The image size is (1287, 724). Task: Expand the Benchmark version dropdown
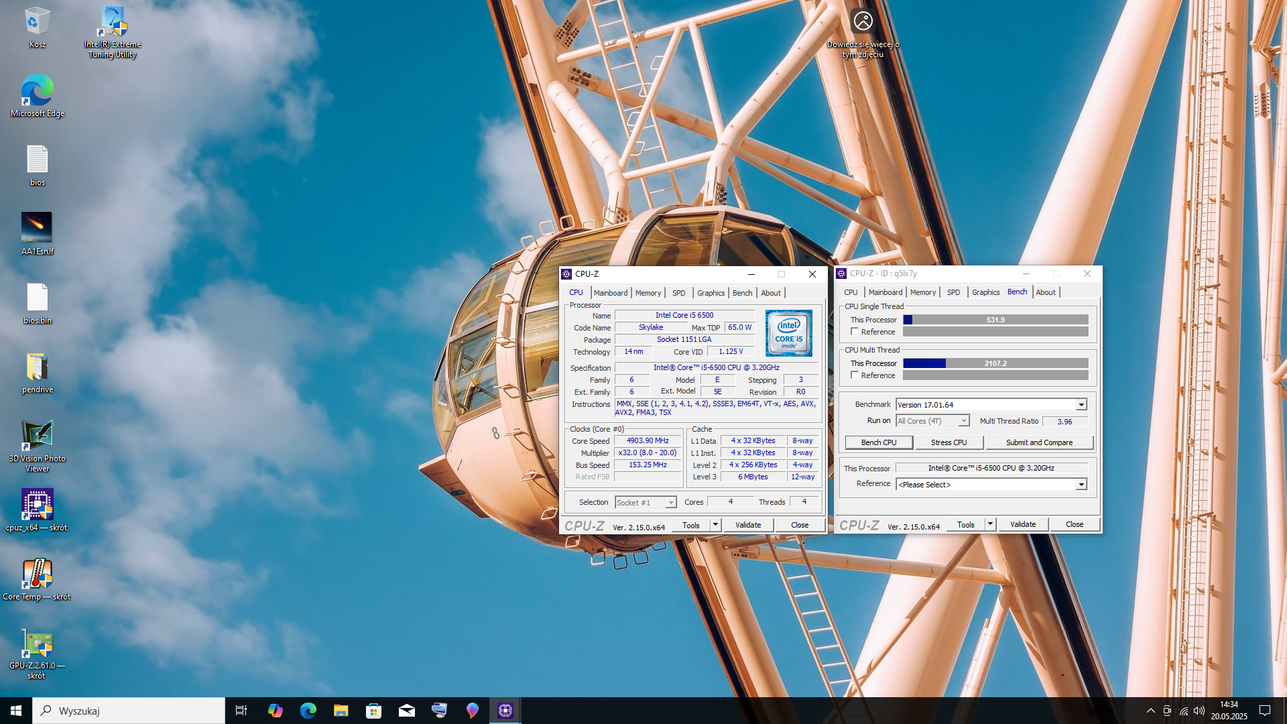[1081, 405]
